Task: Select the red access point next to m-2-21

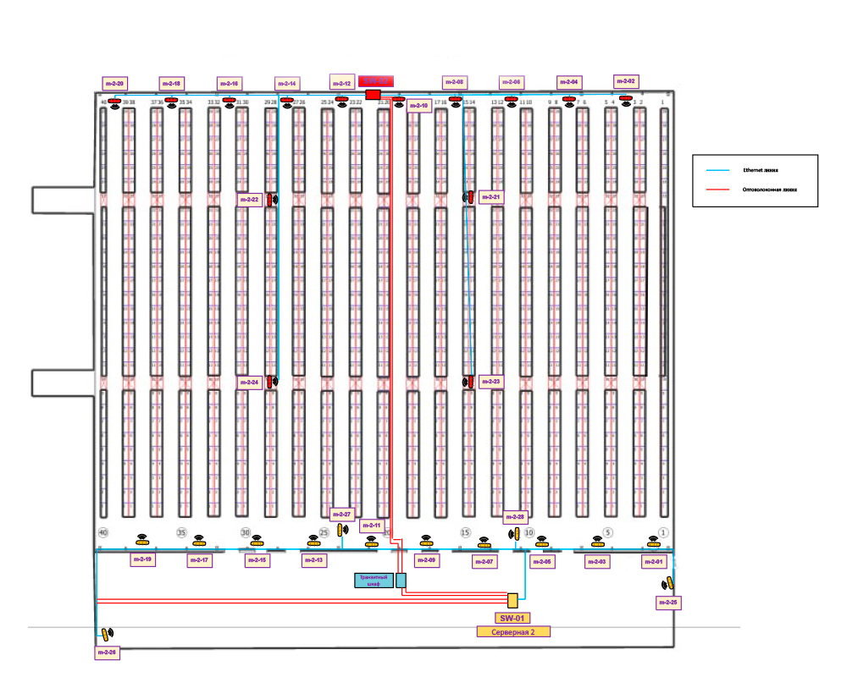Action: (x=471, y=196)
